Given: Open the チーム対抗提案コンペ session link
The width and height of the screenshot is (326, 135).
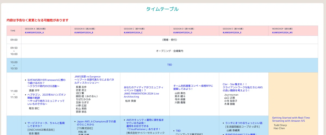Looking at the screenshot, I should [193, 87].
